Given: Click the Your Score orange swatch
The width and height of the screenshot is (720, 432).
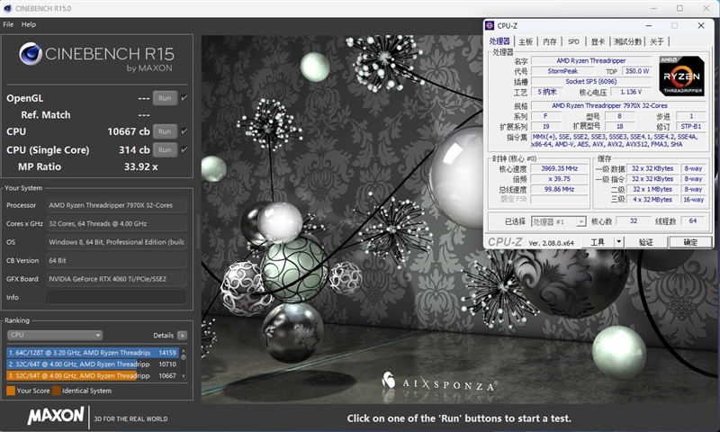Looking at the screenshot, I should pos(11,391).
